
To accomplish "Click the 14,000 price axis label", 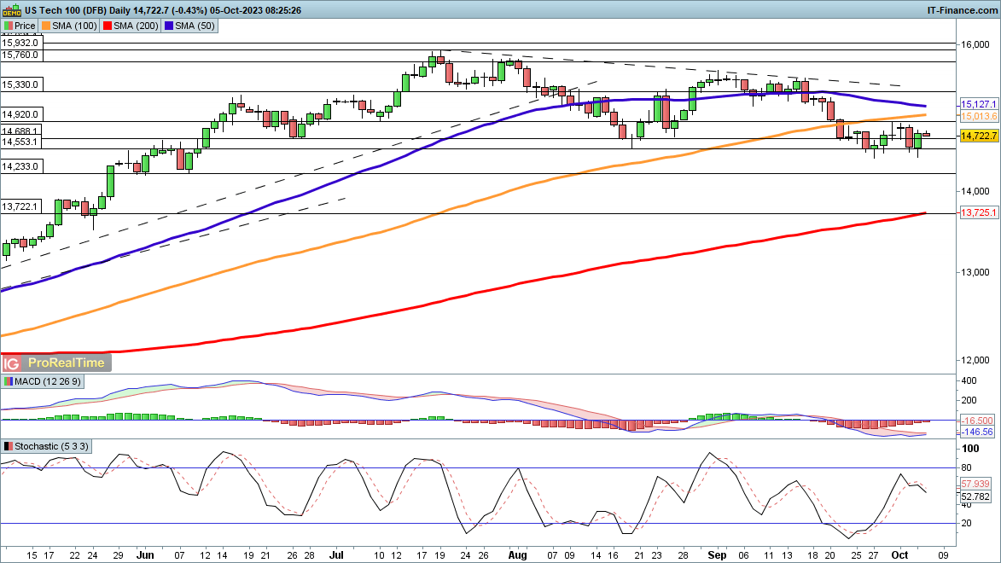I will coord(975,191).
